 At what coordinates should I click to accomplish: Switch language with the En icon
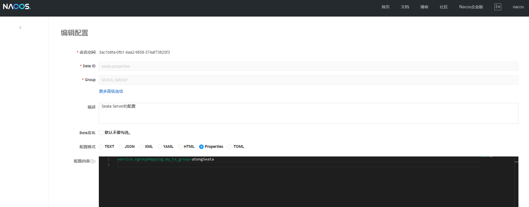click(x=498, y=7)
